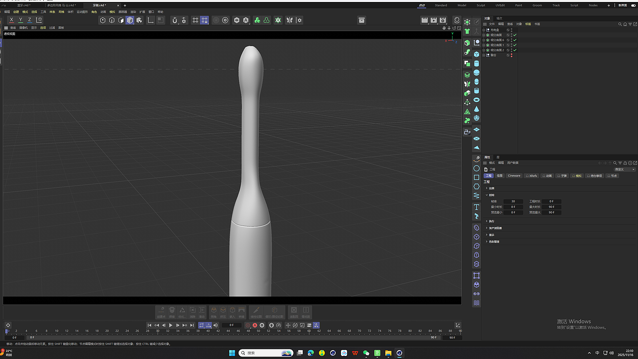638x359 pixels.
Task: Select the active Model mode cube icon
Action: (x=130, y=20)
